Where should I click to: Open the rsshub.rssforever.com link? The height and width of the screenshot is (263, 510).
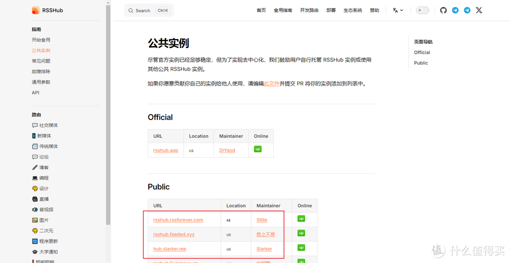pos(178,220)
